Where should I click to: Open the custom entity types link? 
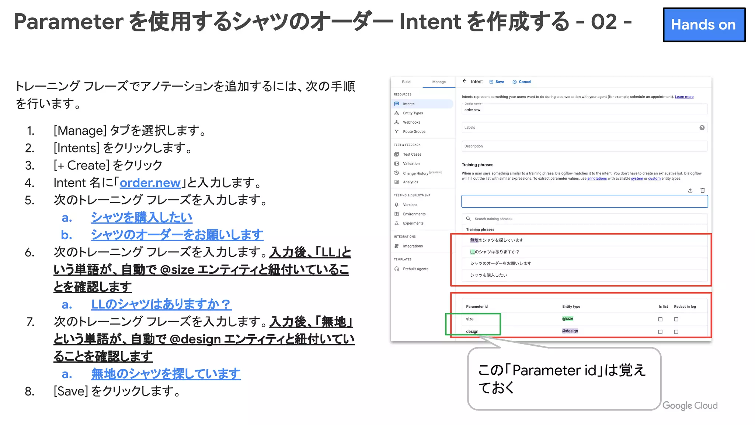tap(654, 179)
